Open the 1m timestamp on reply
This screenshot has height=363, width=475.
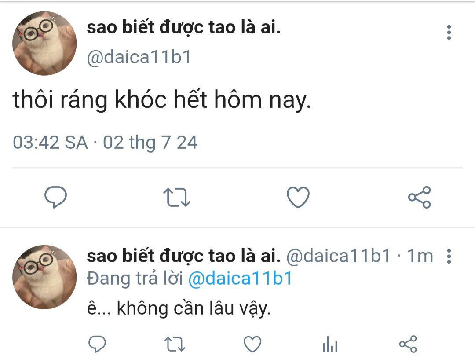(420, 256)
